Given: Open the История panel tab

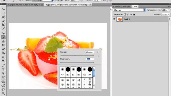Looking at the screenshot, I should coord(126,6).
